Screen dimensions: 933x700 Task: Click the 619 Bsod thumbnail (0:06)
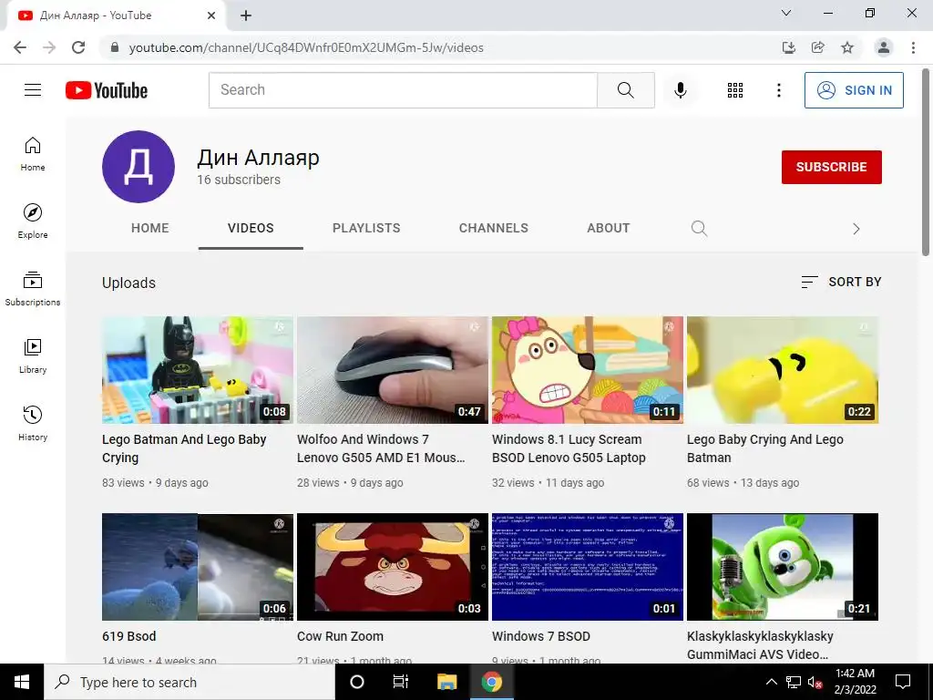pos(198,567)
